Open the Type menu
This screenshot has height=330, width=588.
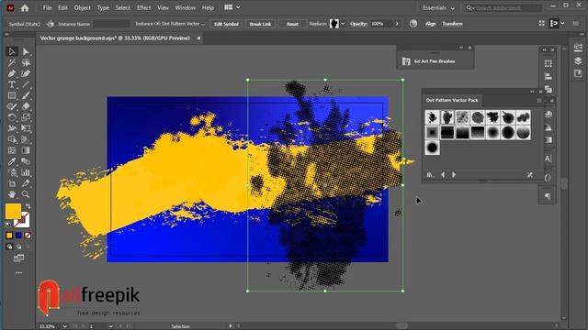point(103,8)
